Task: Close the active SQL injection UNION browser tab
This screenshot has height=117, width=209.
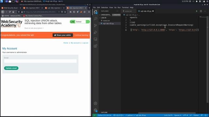Action: pyautogui.click(x=86, y=8)
